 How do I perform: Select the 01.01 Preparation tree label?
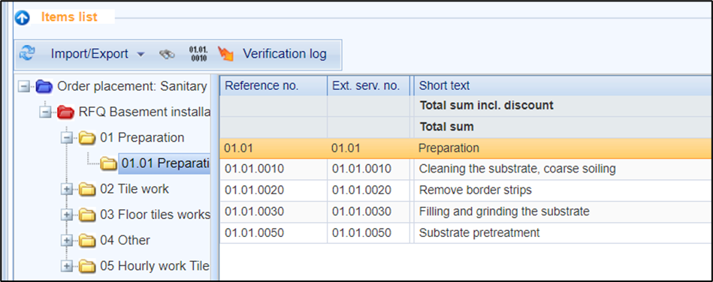pos(165,163)
